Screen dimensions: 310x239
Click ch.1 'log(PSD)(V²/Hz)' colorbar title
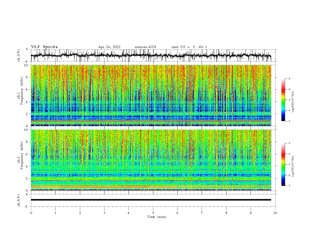(293, 102)
